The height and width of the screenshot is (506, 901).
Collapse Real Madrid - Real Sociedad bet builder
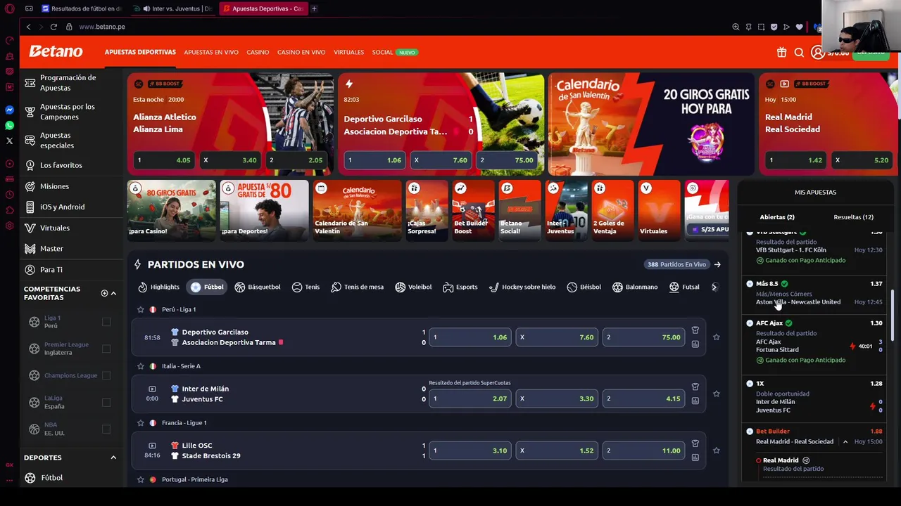[845, 441]
